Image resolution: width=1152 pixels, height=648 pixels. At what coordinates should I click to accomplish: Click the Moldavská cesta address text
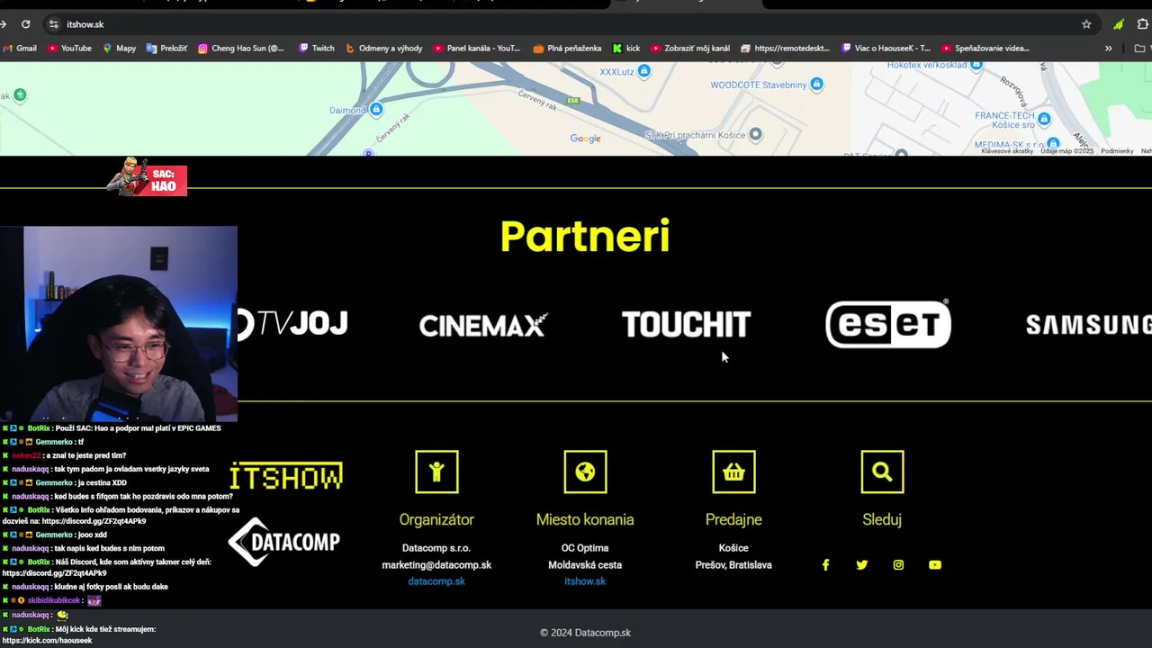pos(585,565)
